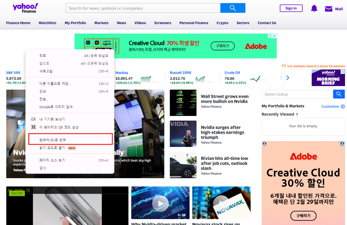Open the S&P 500 ticker link
Viewport: 347px width, 225px height.
pyautogui.click(x=13, y=72)
